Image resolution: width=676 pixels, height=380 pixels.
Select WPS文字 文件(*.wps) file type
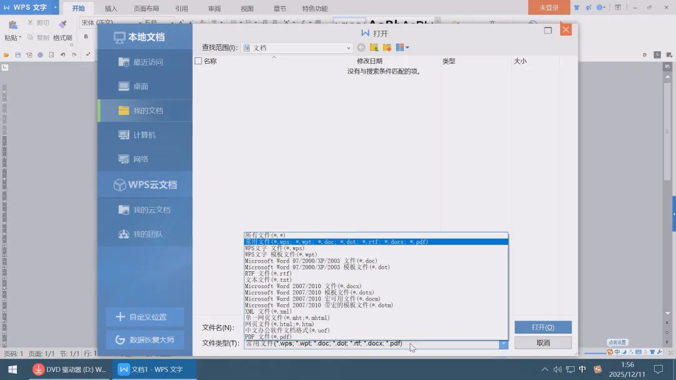click(x=376, y=248)
